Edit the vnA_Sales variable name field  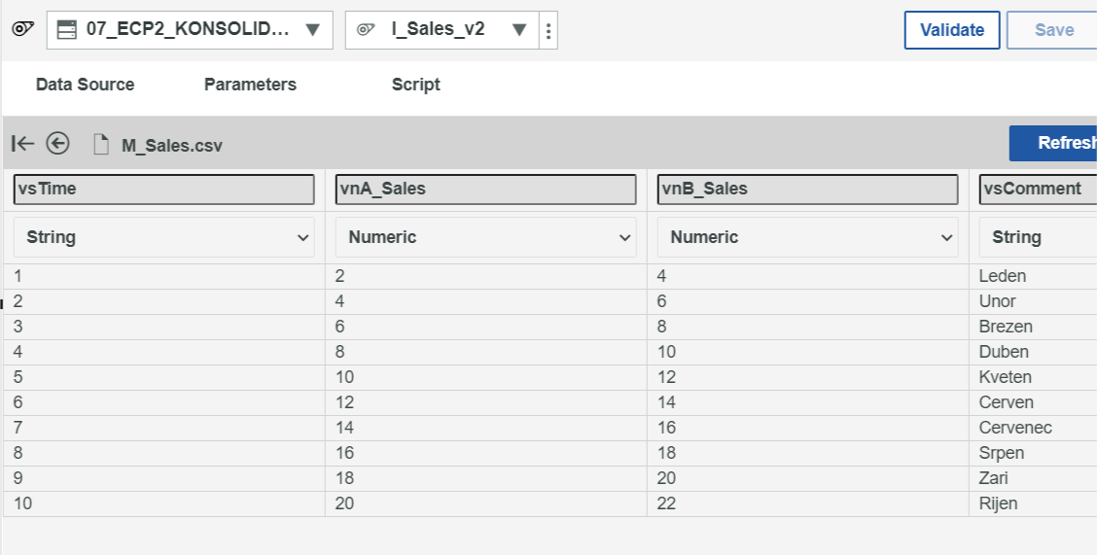[486, 190]
